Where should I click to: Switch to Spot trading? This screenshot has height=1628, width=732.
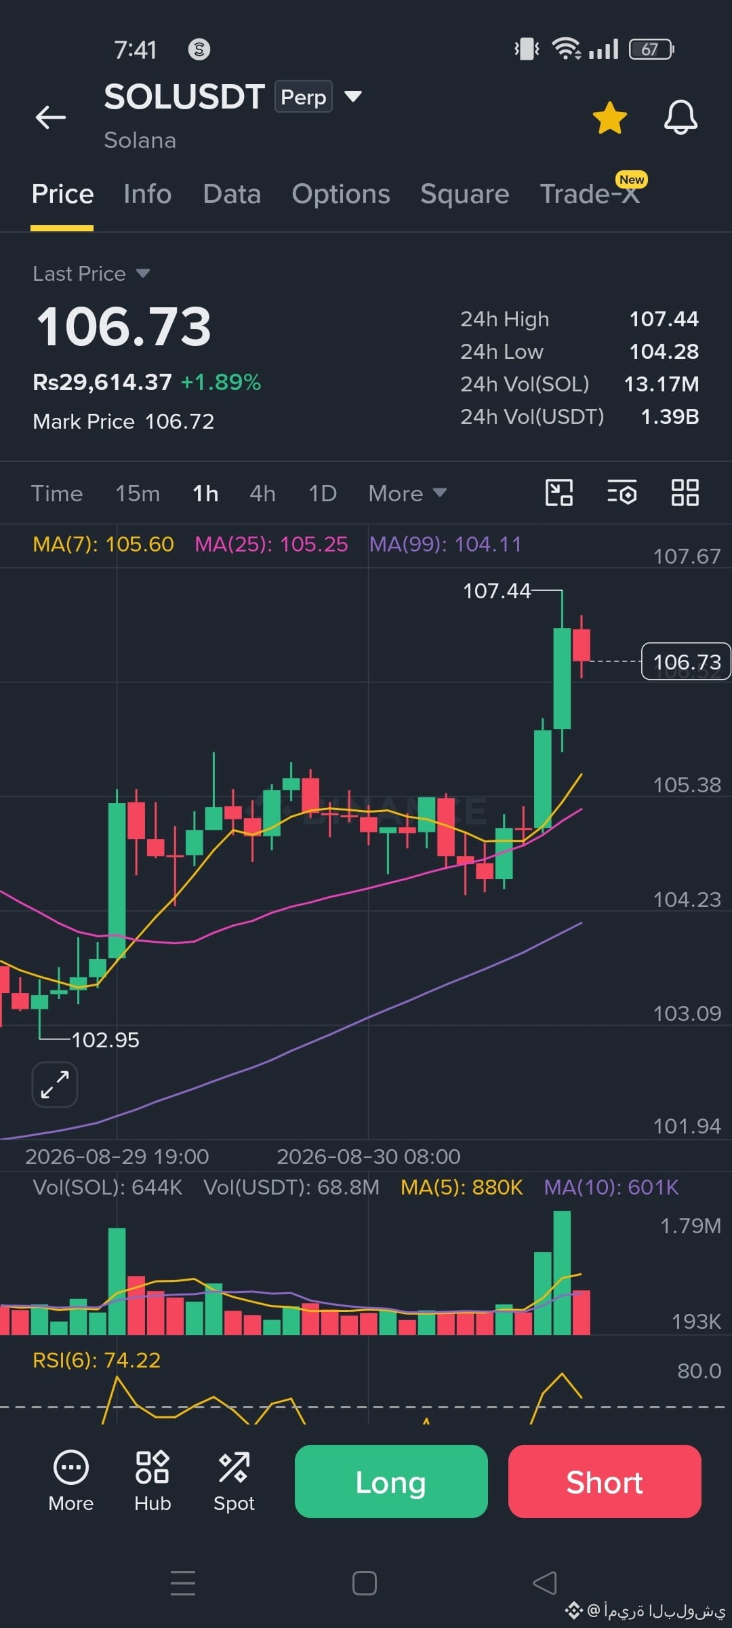(x=234, y=1481)
